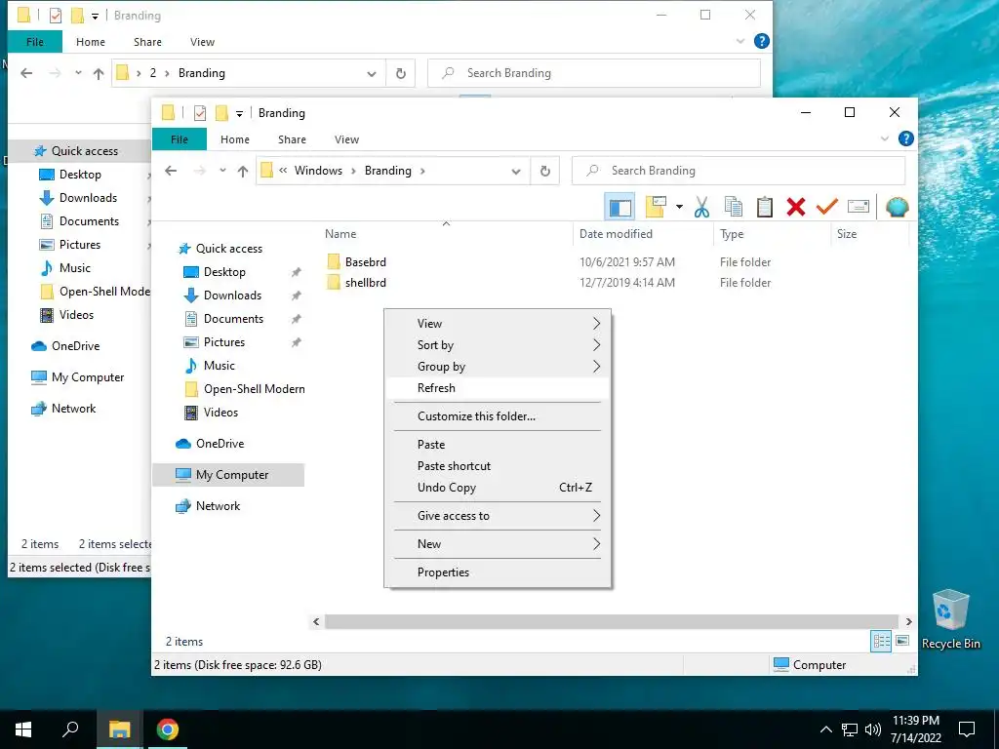The image size is (999, 749).
Task: Choose Paste shortcut in context menu
Action: point(498,466)
